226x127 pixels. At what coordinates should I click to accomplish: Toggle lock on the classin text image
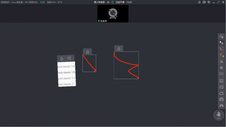point(62,58)
